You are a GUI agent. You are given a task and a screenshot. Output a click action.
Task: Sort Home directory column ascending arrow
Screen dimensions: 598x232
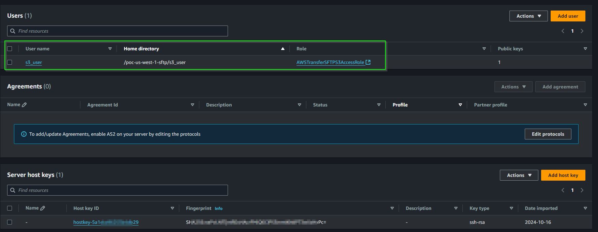pos(282,49)
